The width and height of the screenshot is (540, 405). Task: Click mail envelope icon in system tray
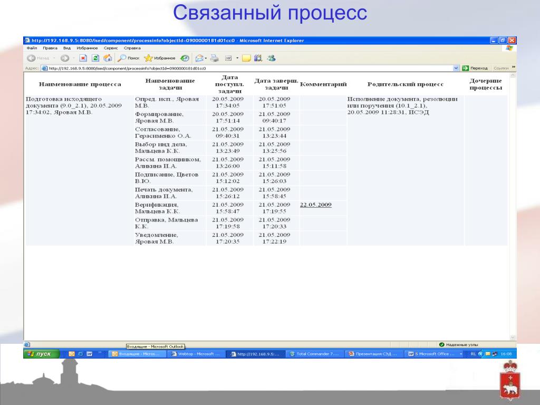488,354
